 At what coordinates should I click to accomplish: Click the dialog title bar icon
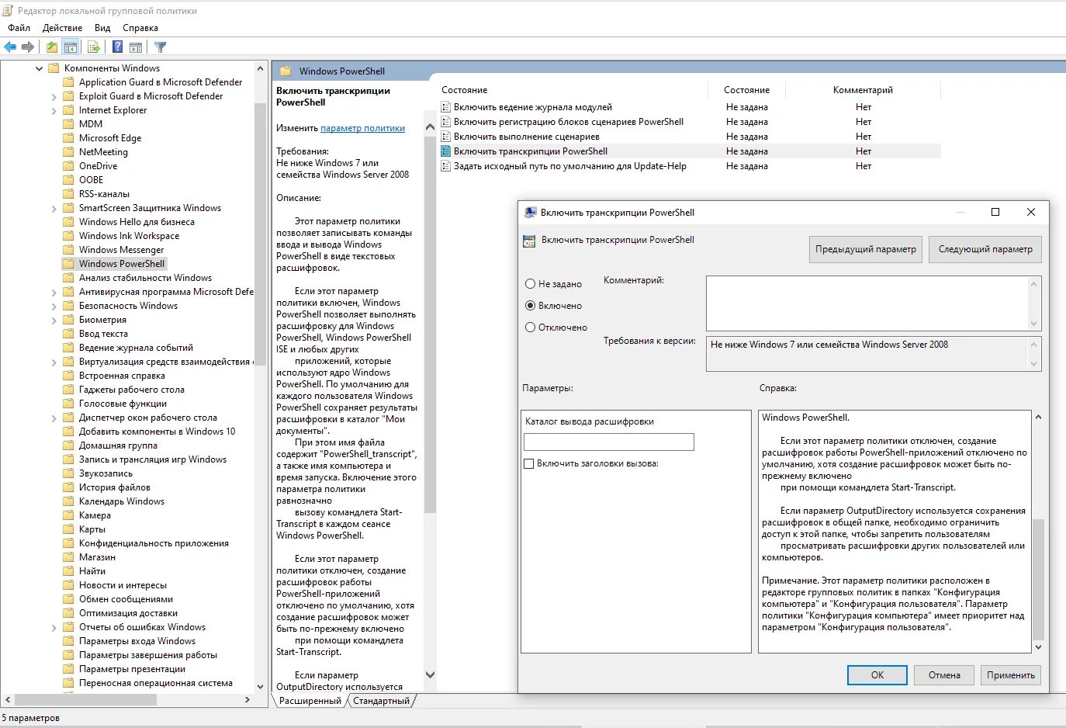coord(530,213)
